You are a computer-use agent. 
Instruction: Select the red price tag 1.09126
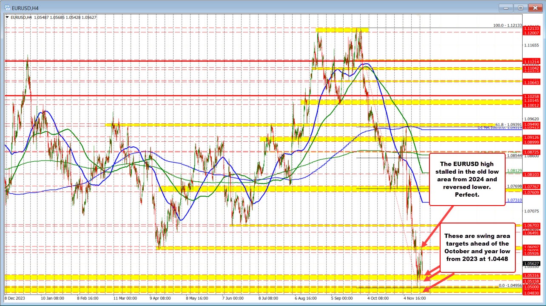tap(532, 137)
